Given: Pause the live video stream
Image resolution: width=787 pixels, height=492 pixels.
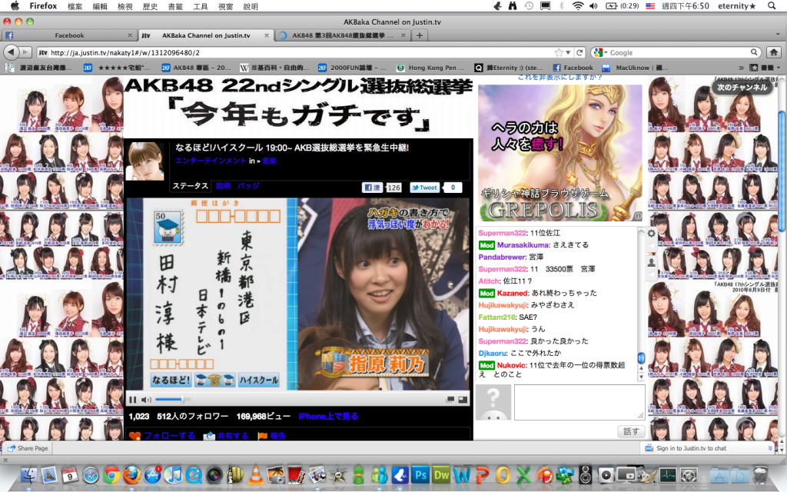Looking at the screenshot, I should pos(132,400).
